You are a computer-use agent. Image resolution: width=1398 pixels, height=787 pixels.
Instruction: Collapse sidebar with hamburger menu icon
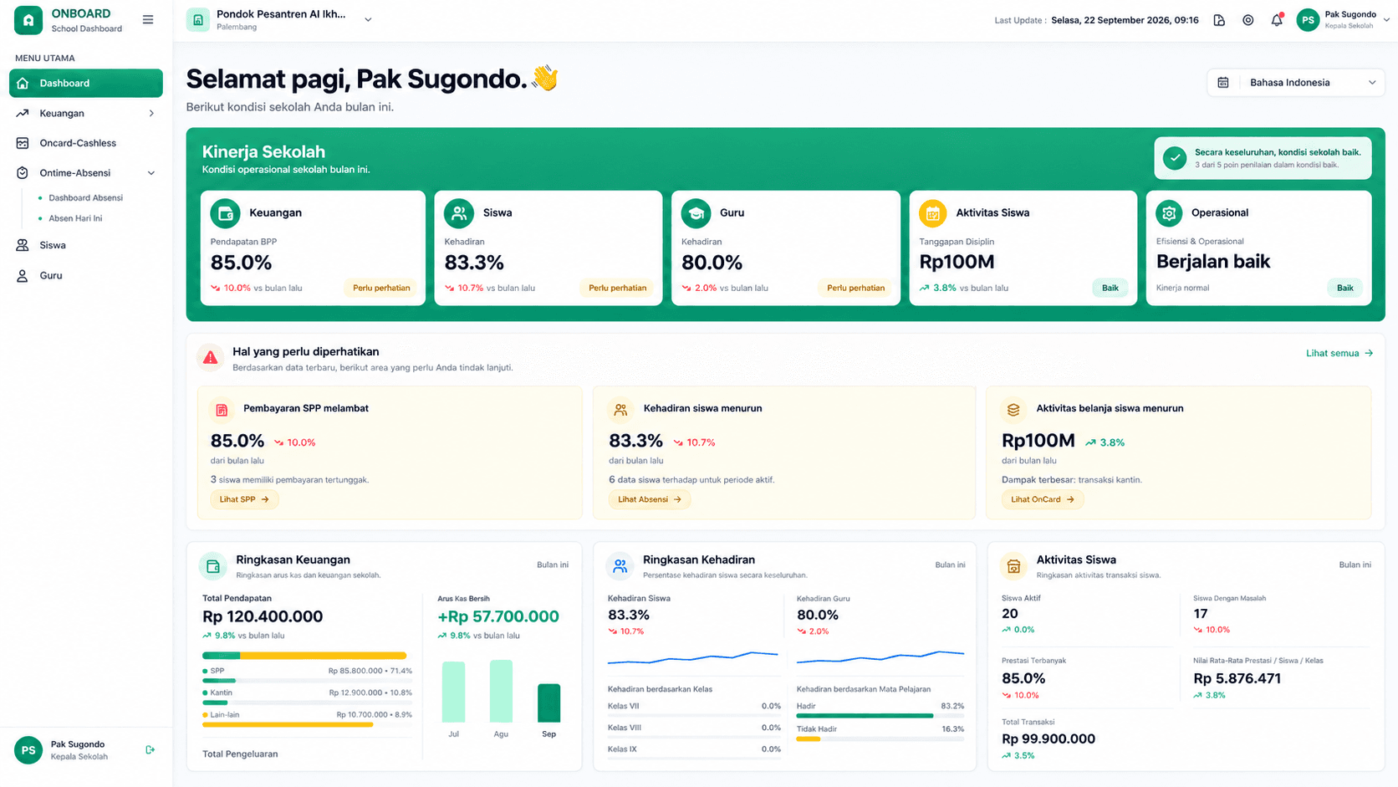(148, 20)
